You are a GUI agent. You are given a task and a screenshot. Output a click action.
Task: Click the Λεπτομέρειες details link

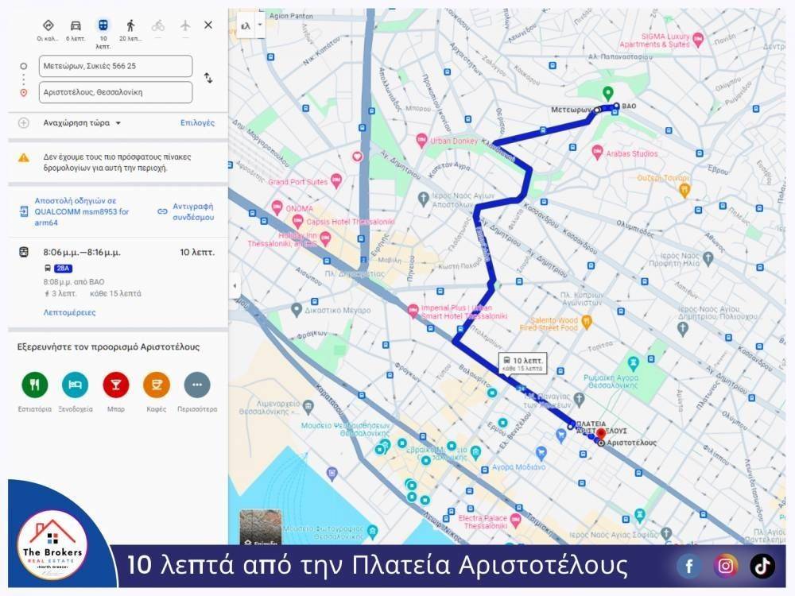pyautogui.click(x=69, y=312)
